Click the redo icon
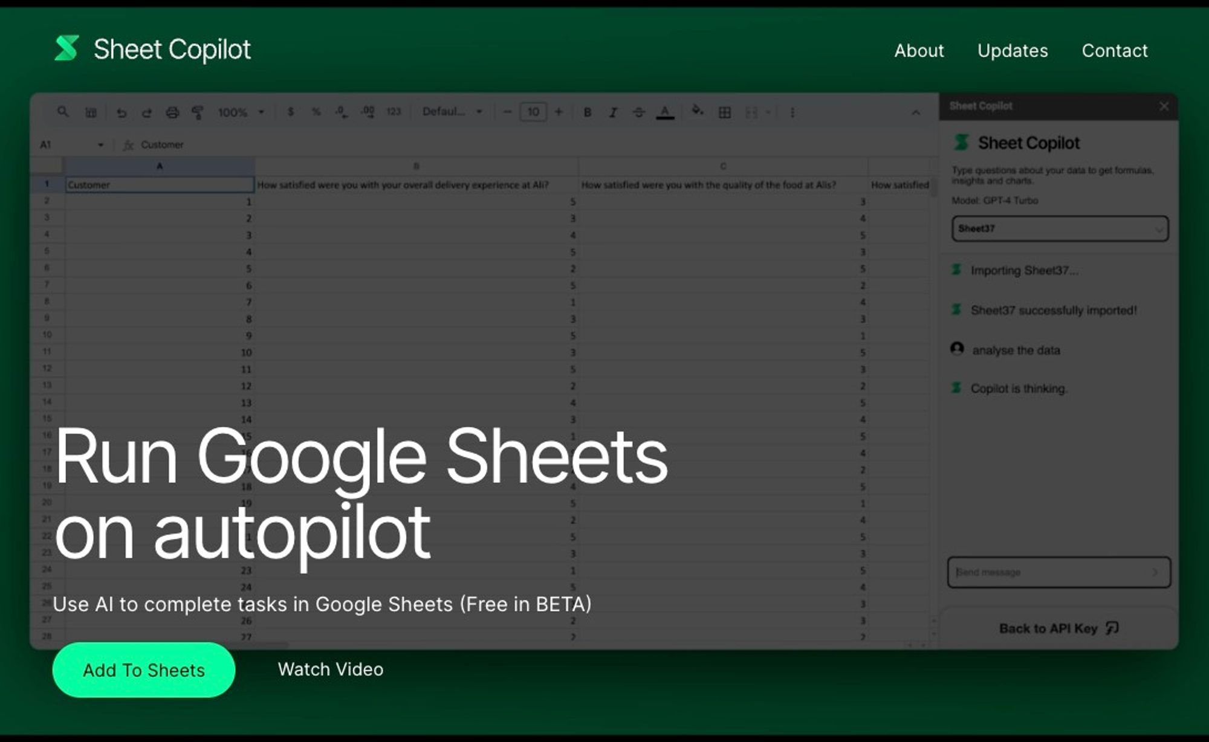The image size is (1209, 742). coord(146,112)
